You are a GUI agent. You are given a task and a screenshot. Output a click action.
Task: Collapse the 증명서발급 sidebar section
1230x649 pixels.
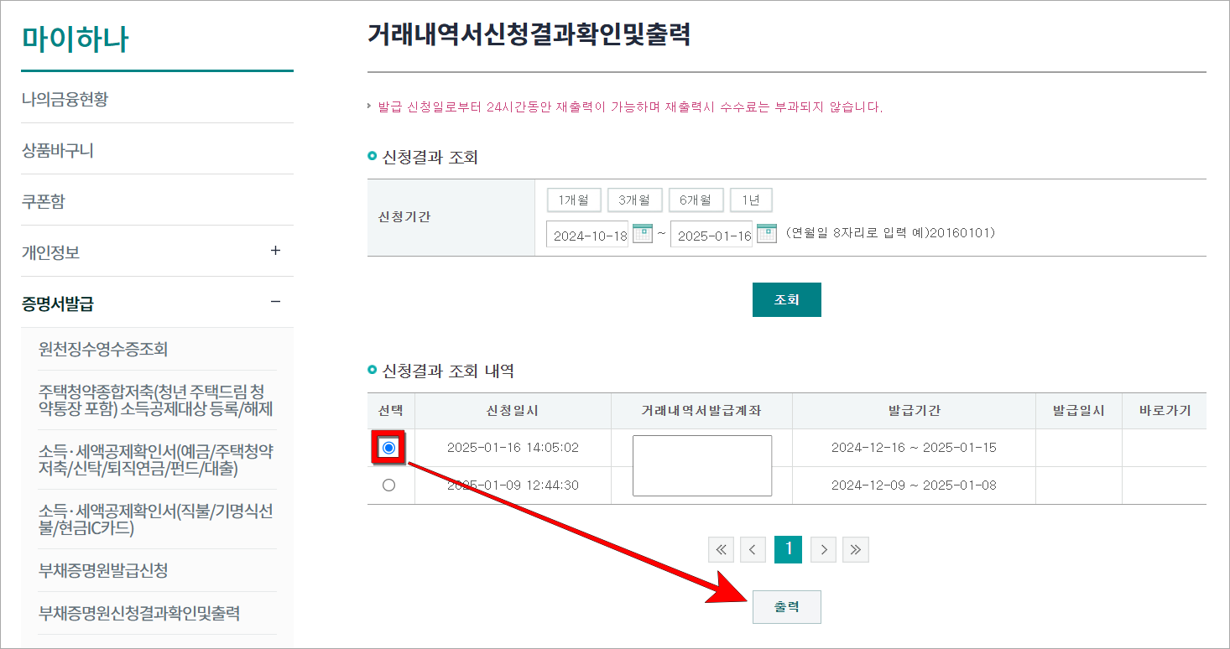pyautogui.click(x=274, y=302)
